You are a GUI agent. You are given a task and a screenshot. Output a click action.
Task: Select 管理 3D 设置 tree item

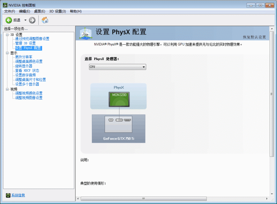pos(25,43)
